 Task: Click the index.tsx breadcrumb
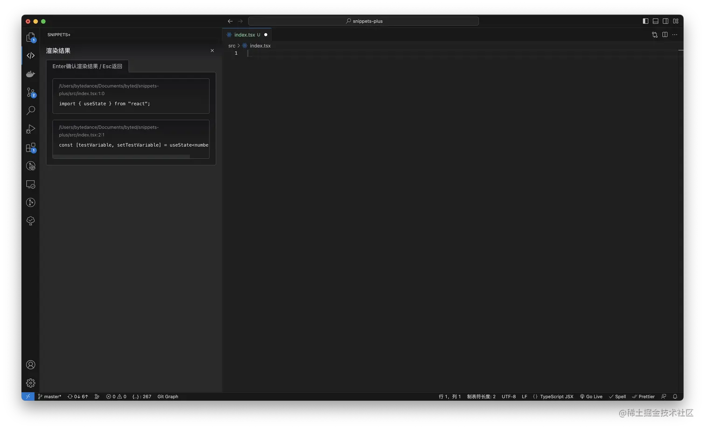(256, 46)
